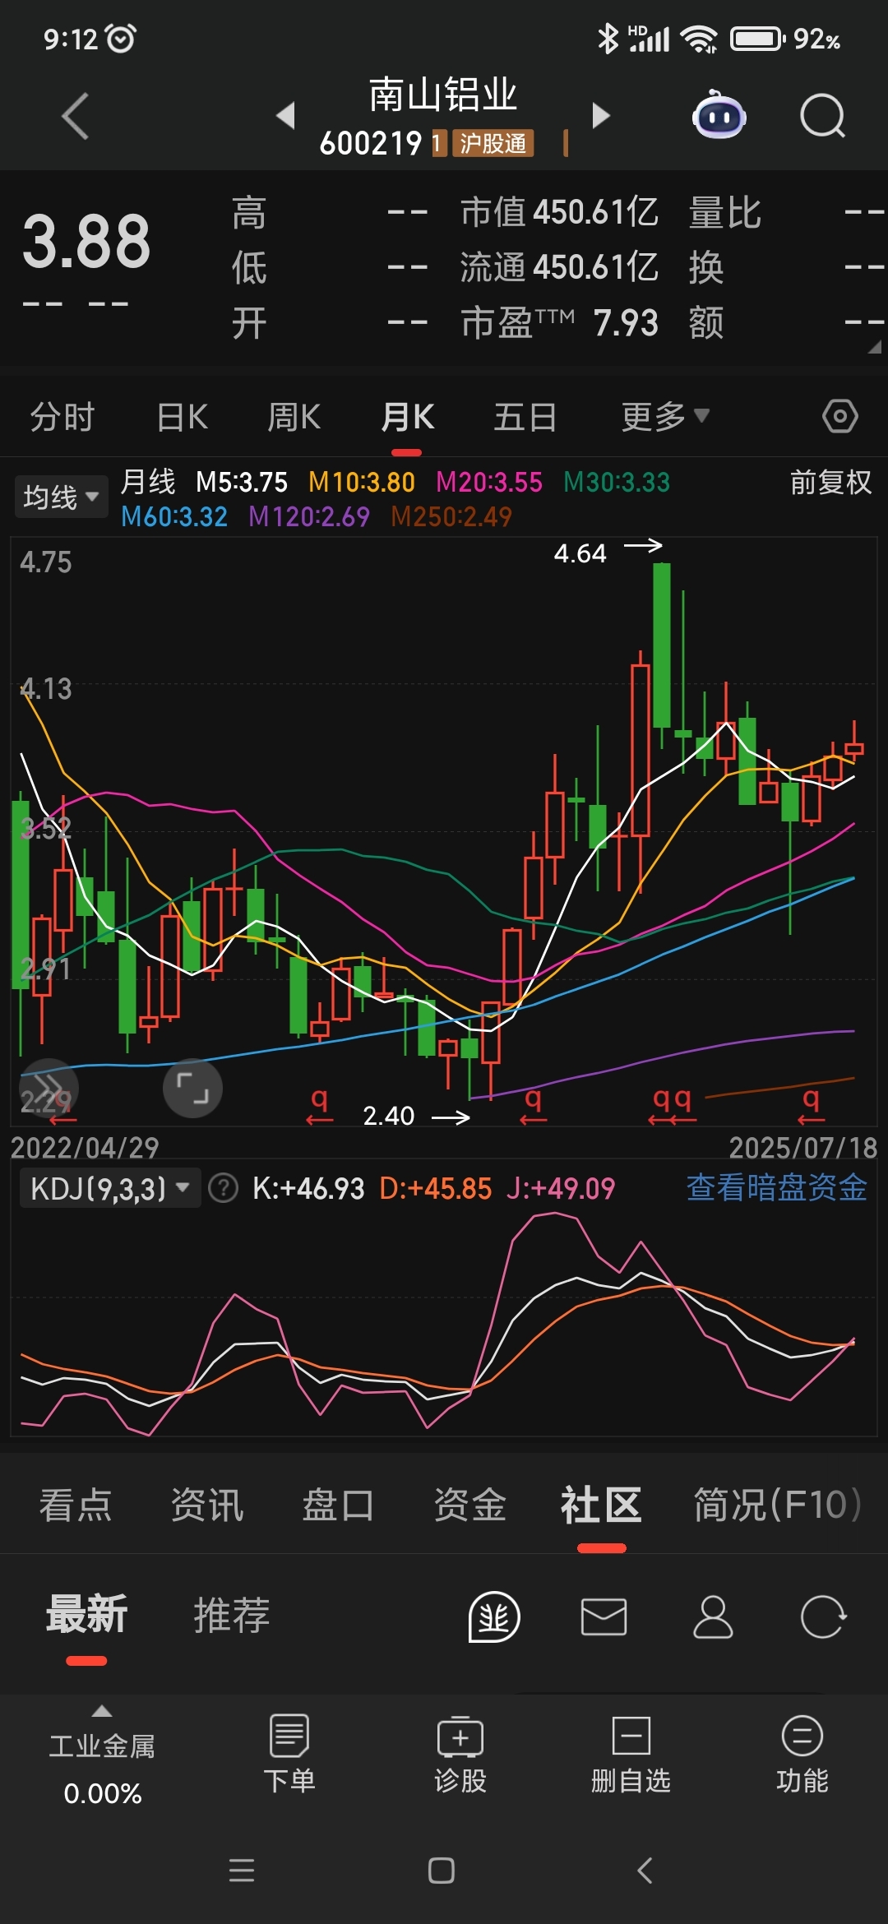
Task: Toggle 前复权 price adjustment mode
Action: pos(831,482)
